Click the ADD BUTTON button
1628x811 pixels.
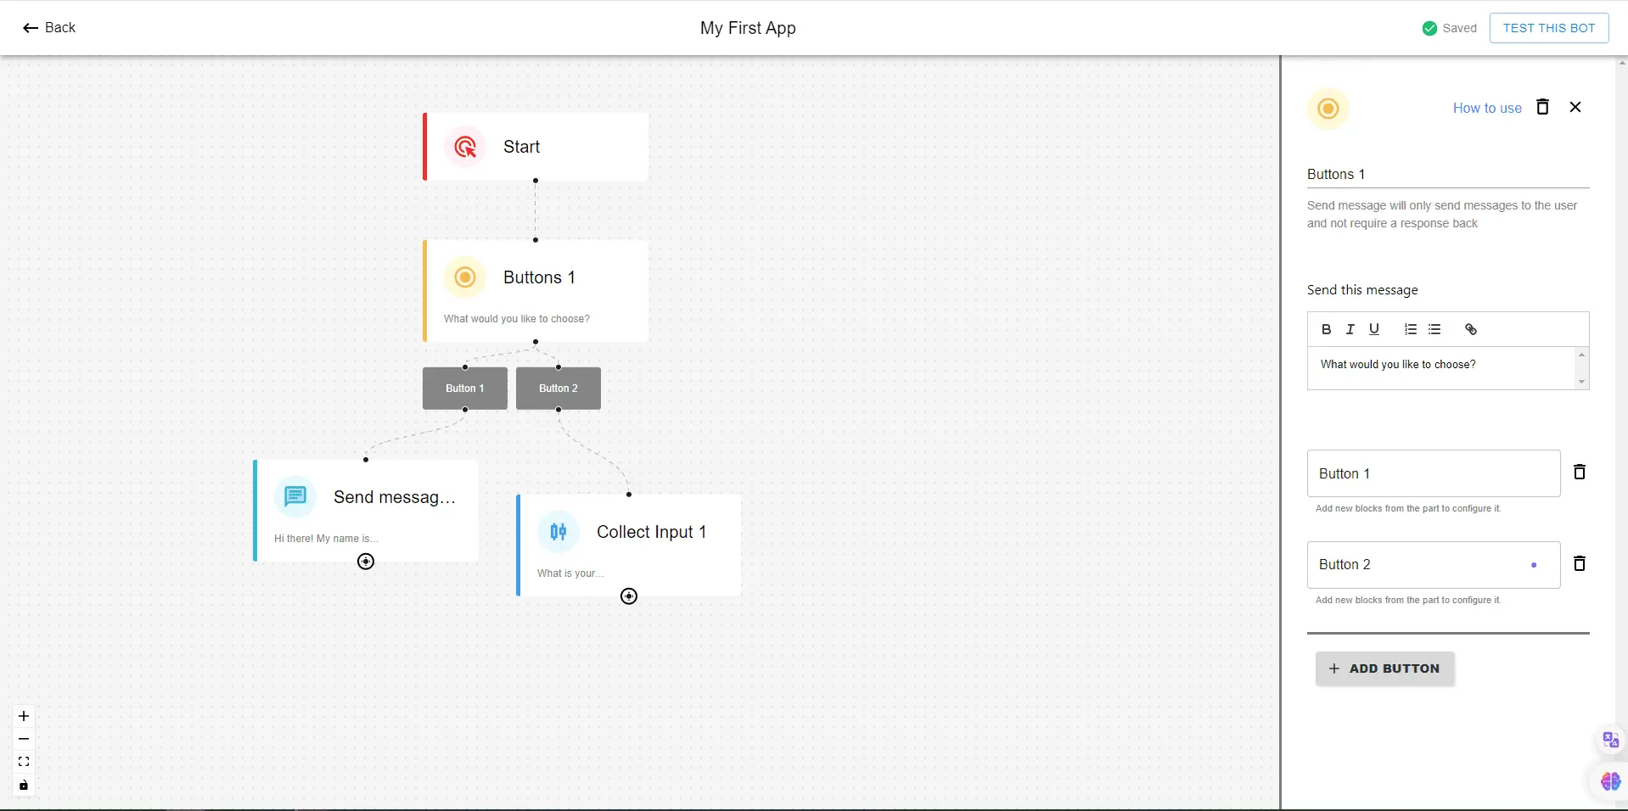point(1384,668)
